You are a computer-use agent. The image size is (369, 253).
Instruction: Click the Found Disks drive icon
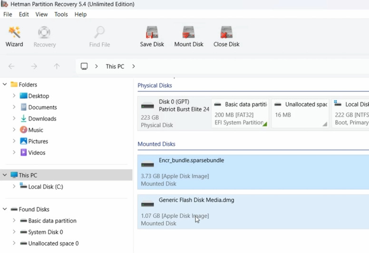point(14,209)
